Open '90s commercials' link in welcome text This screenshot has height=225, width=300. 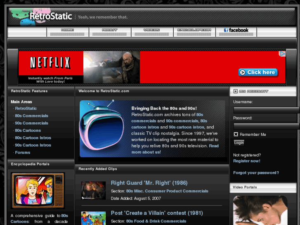(x=182, y=121)
